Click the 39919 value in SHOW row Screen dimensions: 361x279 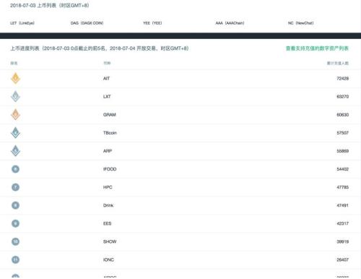tap(343, 241)
